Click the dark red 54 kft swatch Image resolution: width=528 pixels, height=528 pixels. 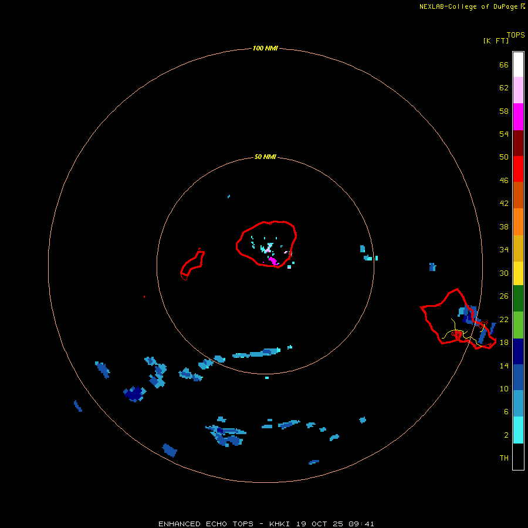pyautogui.click(x=518, y=143)
